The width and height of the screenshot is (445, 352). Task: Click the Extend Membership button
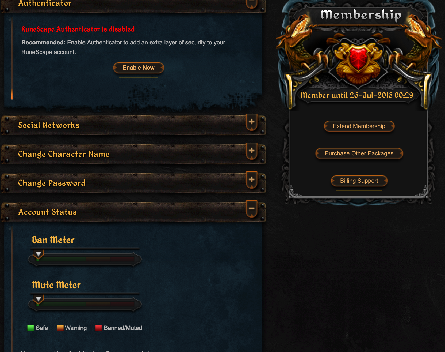point(359,126)
